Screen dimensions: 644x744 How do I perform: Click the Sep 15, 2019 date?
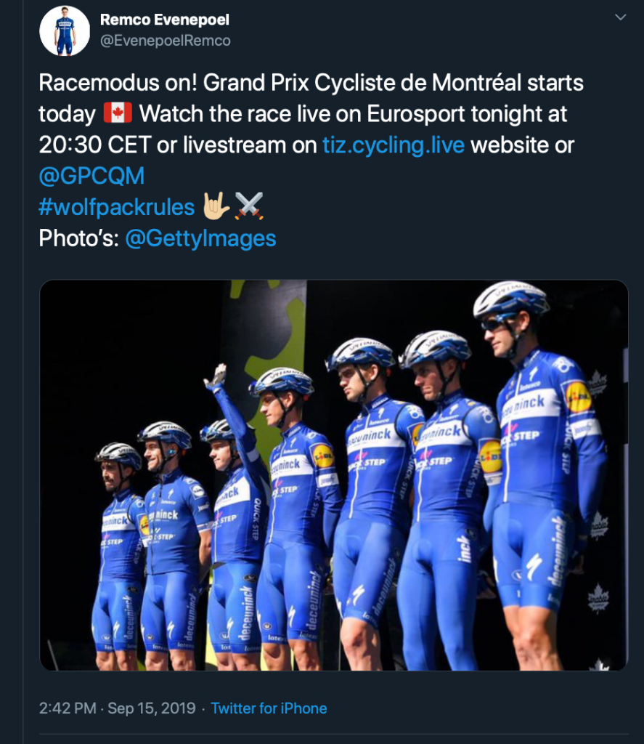click(x=152, y=708)
